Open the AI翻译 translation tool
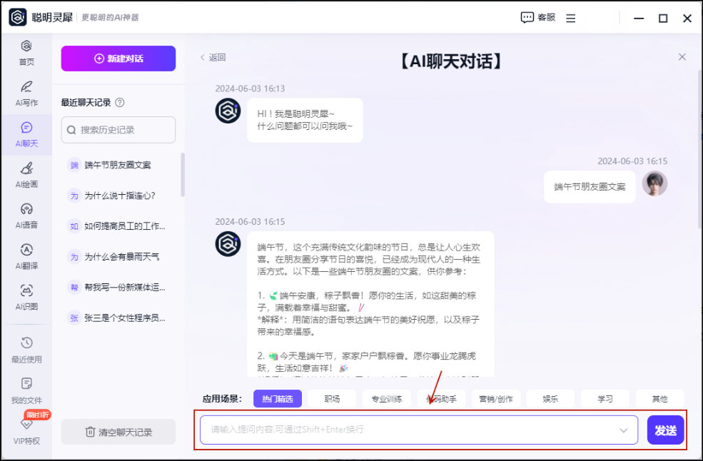Screen dimensions: 703x461 click(x=26, y=257)
